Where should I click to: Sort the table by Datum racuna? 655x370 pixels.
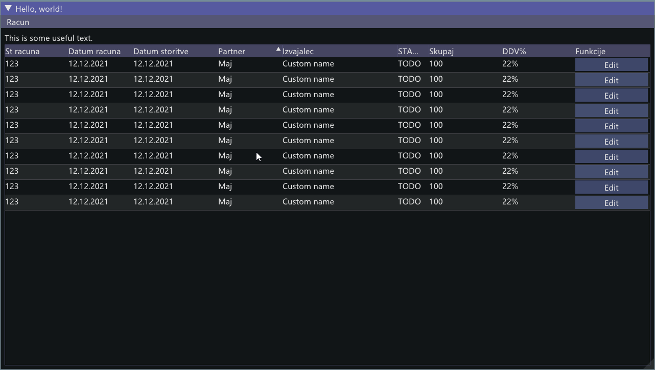coord(95,51)
